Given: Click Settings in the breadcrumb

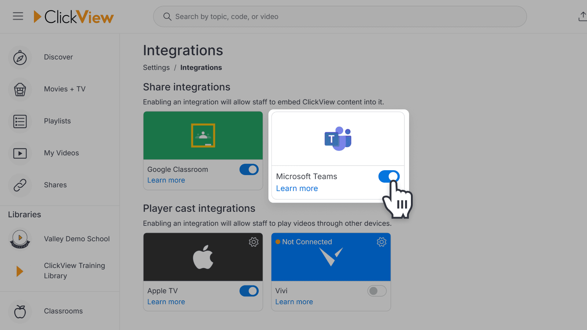Looking at the screenshot, I should point(156,68).
